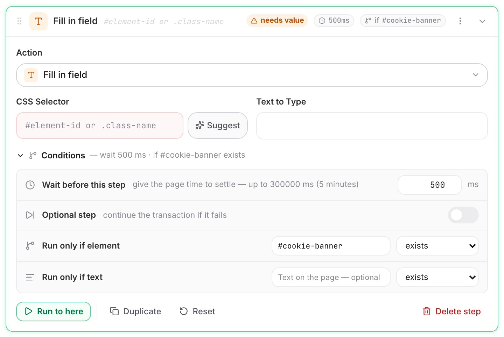The width and height of the screenshot is (504, 337).
Task: Click the Delete step button
Action: pyautogui.click(x=451, y=311)
